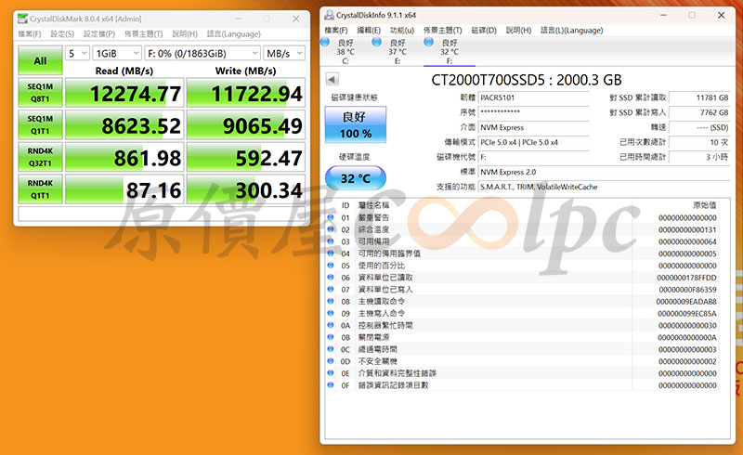Click the CrystalDiskMark app icon in title bar

(22, 19)
